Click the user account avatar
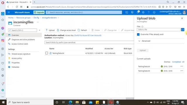Viewport: 187px width, 105px height. click(184, 12)
